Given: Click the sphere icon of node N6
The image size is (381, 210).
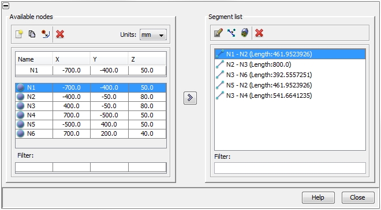Looking at the screenshot, I should pyautogui.click(x=21, y=133).
